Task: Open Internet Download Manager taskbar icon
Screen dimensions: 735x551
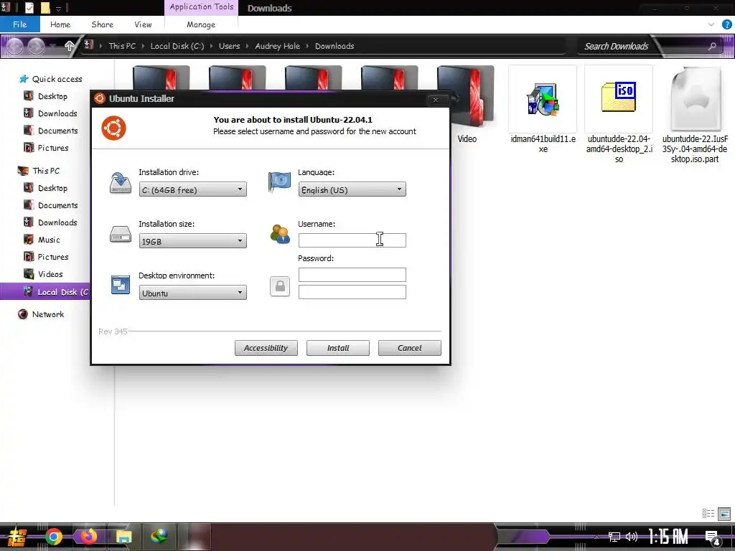Action: click(159, 537)
